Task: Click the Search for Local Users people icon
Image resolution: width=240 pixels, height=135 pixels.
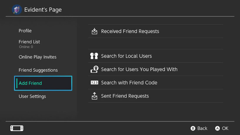Action: pos(94,56)
